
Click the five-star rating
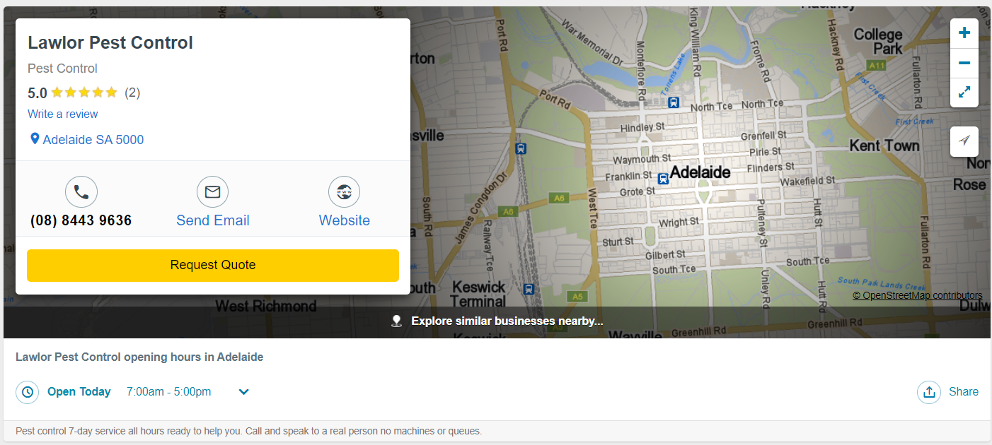pos(83,93)
